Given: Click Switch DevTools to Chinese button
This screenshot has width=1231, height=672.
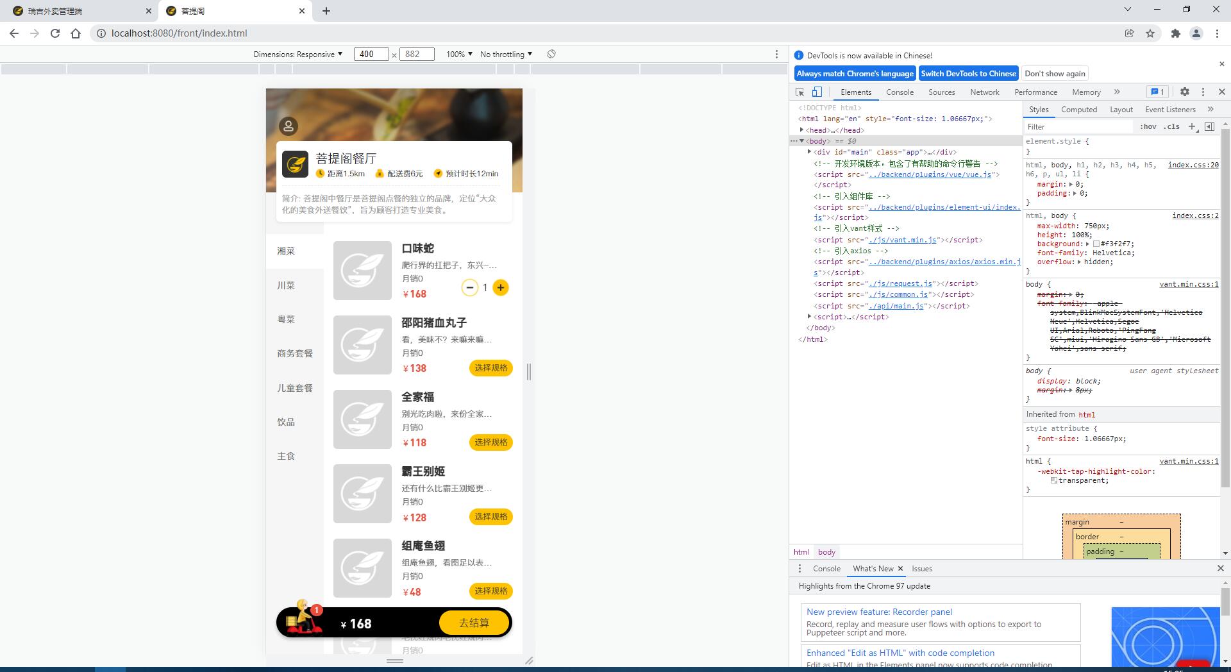Looking at the screenshot, I should click(x=969, y=73).
